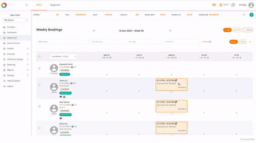Expand the Child Care Subsidy sidebar menu
The height and width of the screenshot is (143, 256).
click(x=15, y=59)
